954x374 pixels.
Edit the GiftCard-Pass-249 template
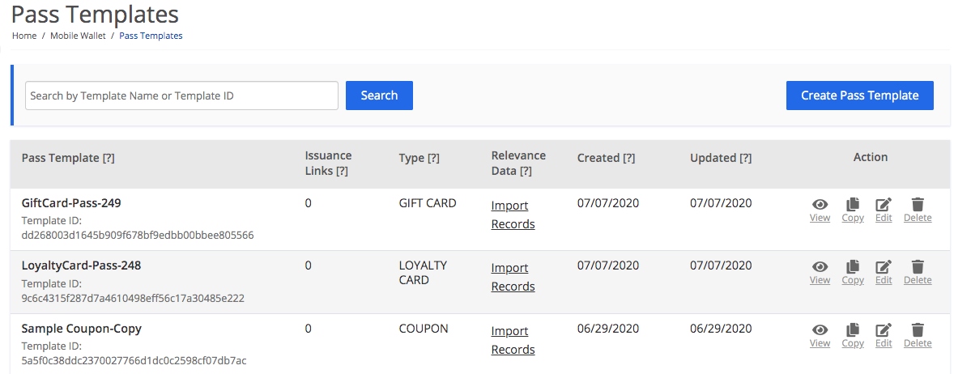click(884, 209)
